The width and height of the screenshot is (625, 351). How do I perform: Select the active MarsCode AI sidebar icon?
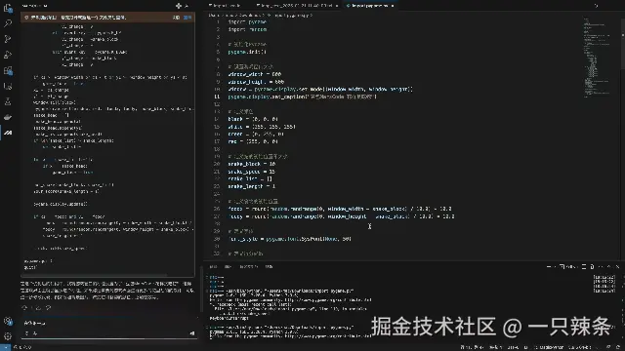coord(8,133)
